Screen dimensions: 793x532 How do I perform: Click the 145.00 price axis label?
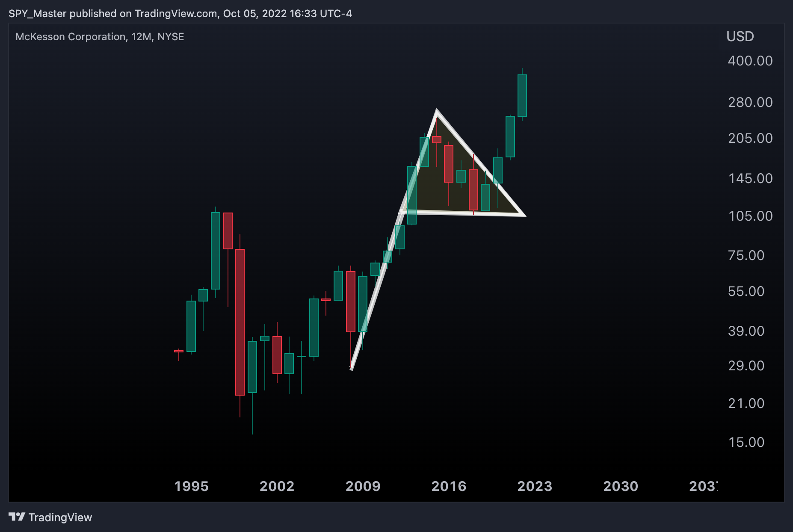coord(750,178)
